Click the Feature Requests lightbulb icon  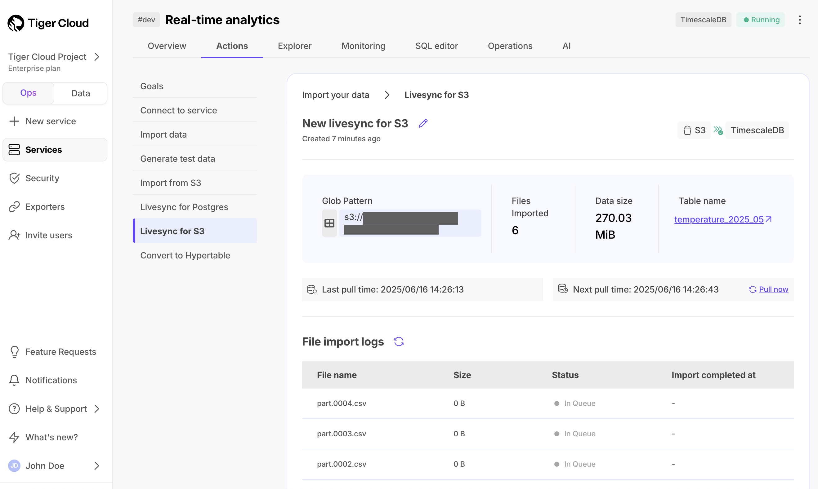14,352
